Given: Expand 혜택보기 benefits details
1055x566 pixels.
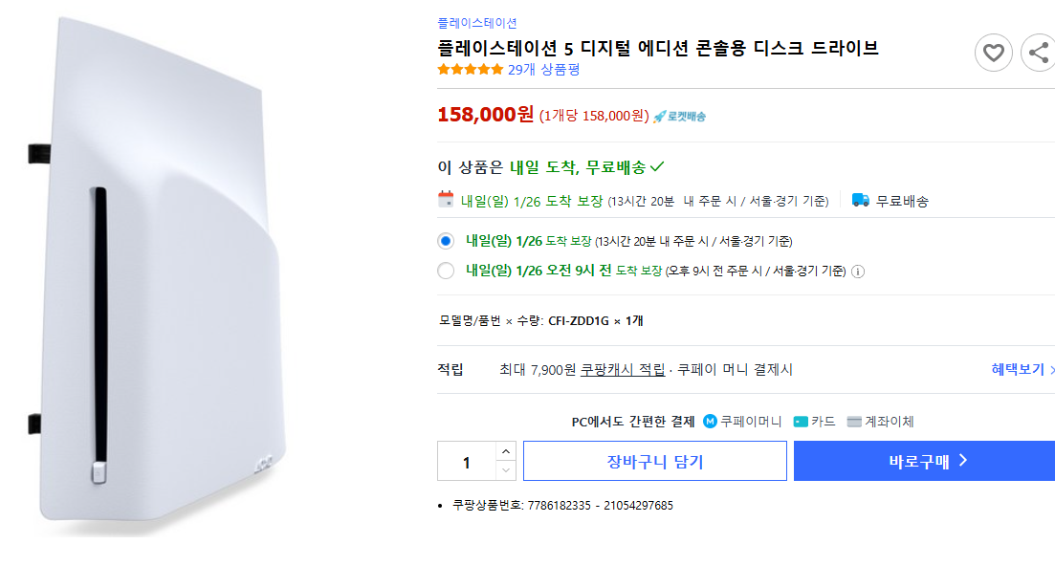Looking at the screenshot, I should (1022, 370).
